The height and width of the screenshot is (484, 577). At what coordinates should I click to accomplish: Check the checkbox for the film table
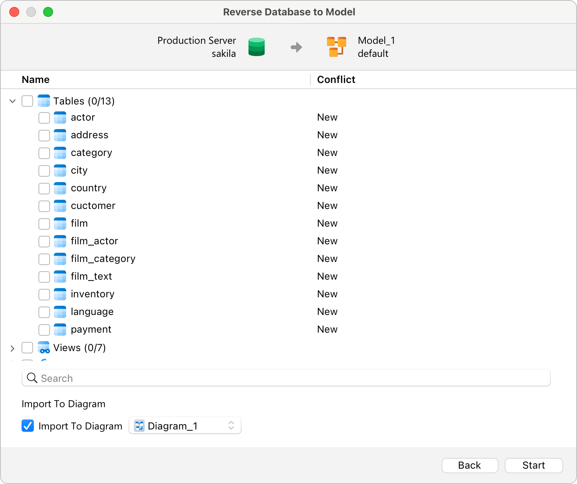point(44,224)
